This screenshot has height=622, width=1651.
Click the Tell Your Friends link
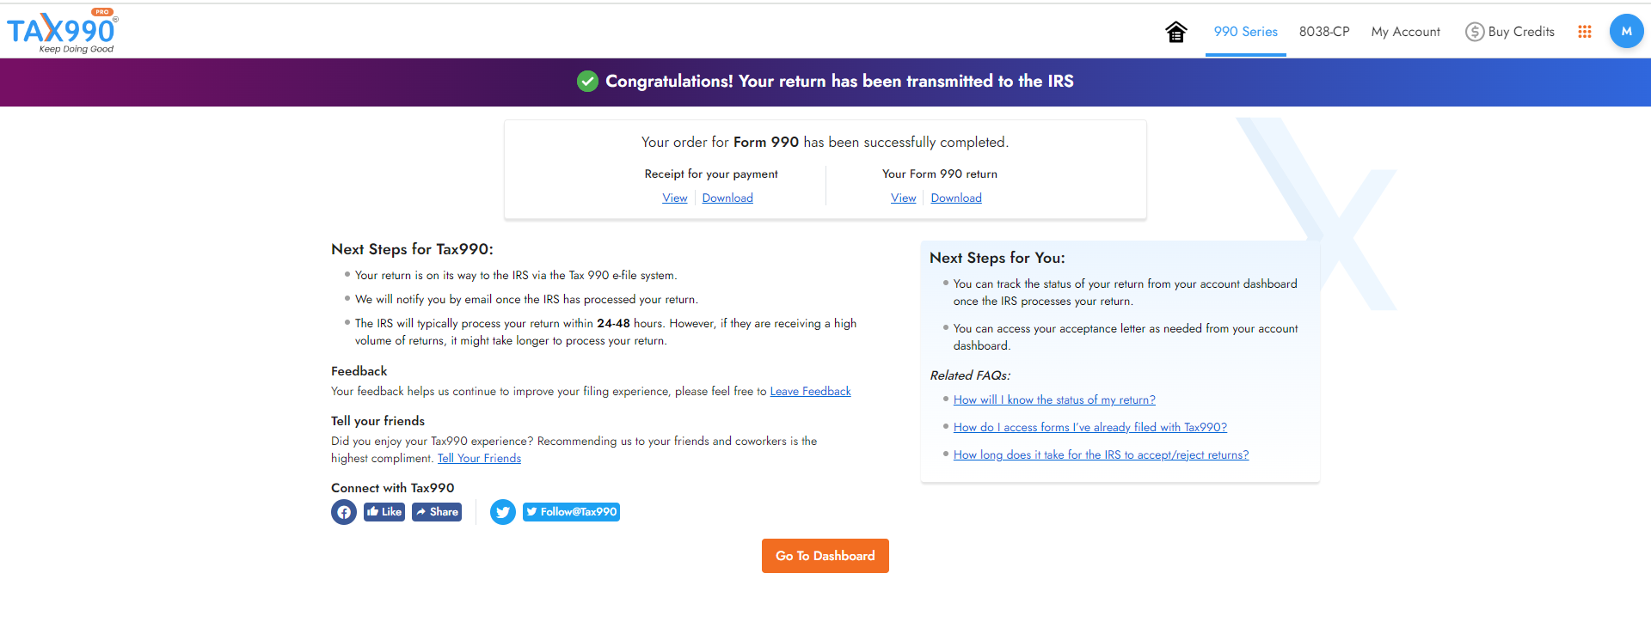(x=479, y=458)
